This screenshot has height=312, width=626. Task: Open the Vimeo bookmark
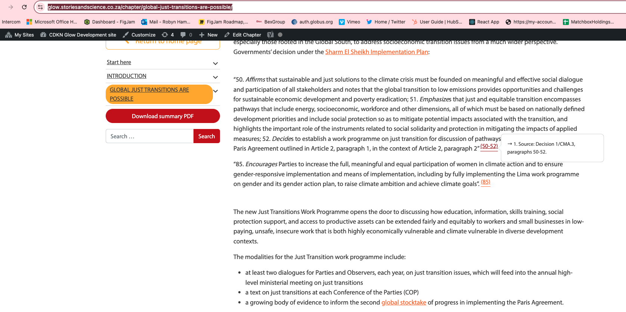coord(349,22)
